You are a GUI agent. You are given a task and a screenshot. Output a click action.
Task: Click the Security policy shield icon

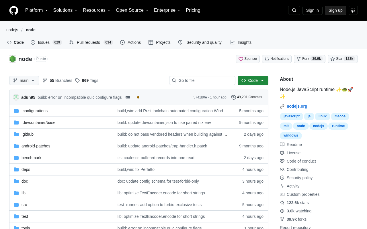click(282, 178)
